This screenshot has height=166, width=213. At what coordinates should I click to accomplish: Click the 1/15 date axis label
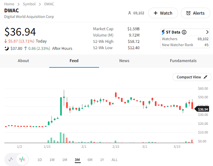point(47,147)
